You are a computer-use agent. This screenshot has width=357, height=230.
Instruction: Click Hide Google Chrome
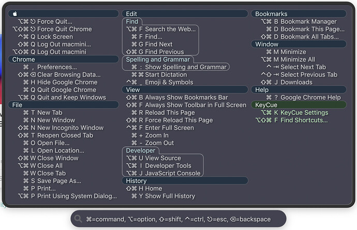[61, 82]
